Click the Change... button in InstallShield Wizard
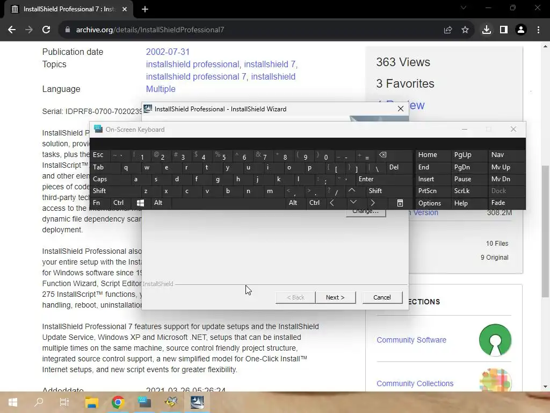550x413 pixels. (x=365, y=212)
